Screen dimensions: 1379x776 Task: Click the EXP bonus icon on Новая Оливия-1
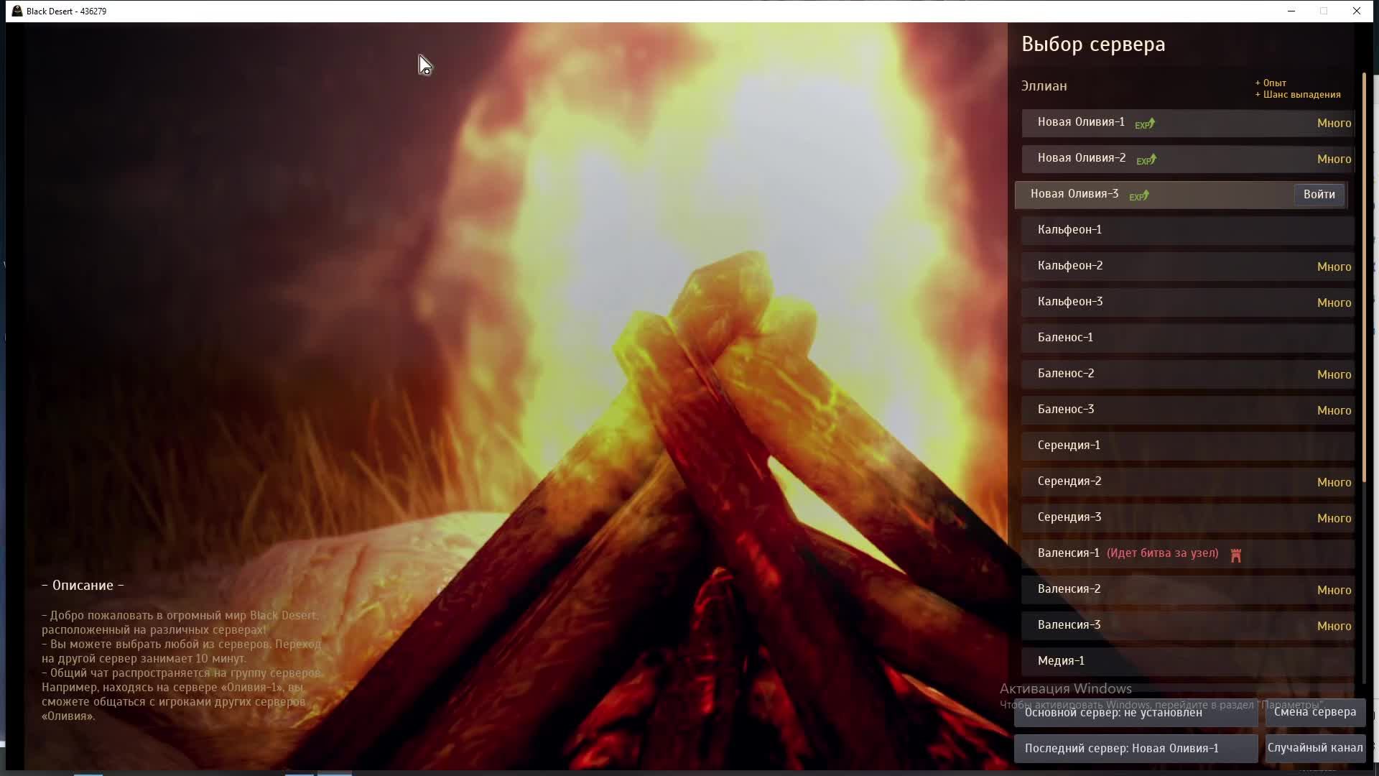pyautogui.click(x=1145, y=124)
